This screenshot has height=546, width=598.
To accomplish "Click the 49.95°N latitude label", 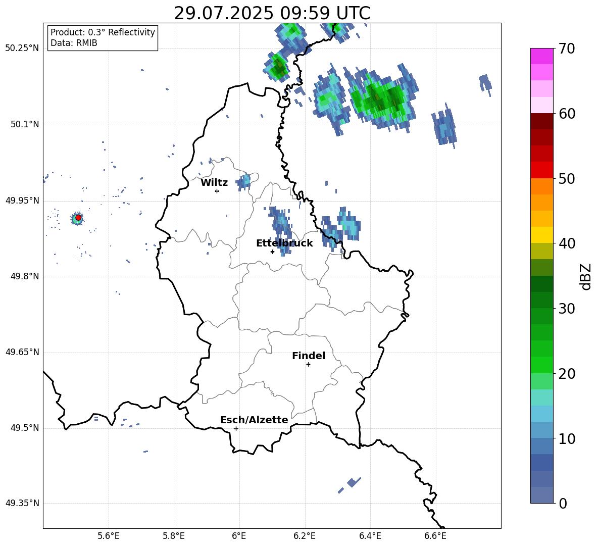I will pyautogui.click(x=22, y=201).
